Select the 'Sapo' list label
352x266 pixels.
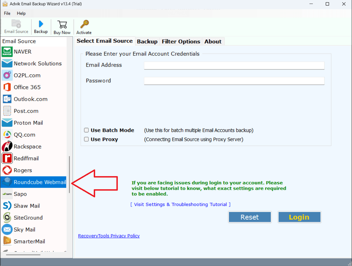(20, 194)
